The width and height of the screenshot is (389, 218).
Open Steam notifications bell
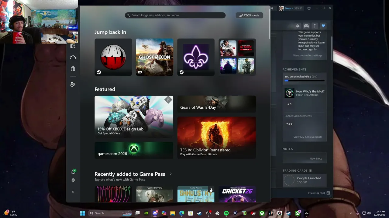point(272,8)
